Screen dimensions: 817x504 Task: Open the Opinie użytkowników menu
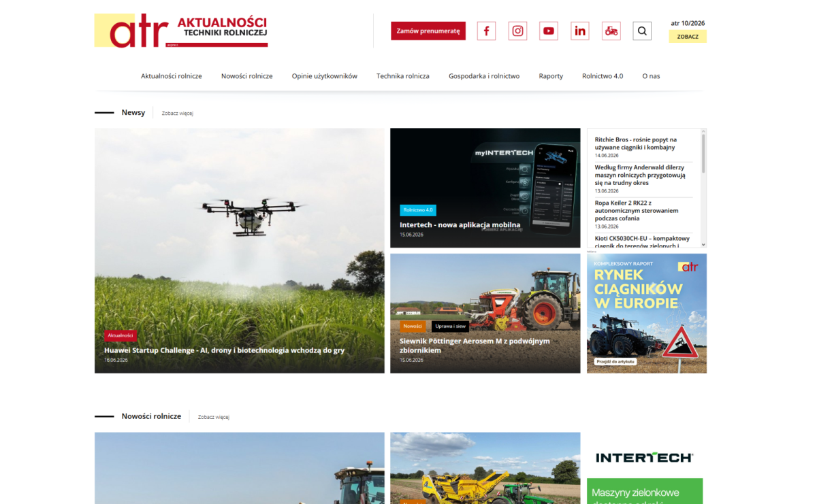pyautogui.click(x=325, y=76)
